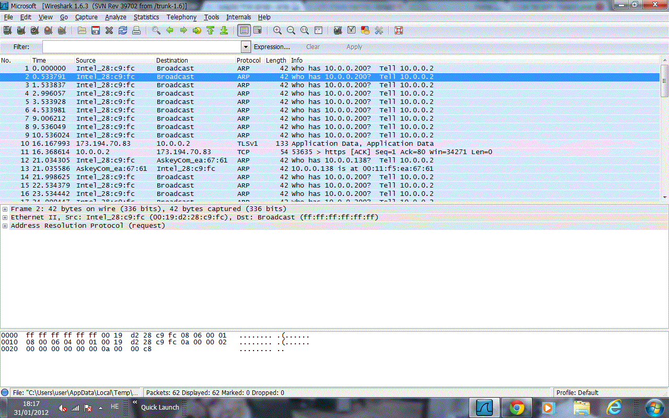
Task: Click packet list scrollbar up arrow
Action: pos(665,61)
